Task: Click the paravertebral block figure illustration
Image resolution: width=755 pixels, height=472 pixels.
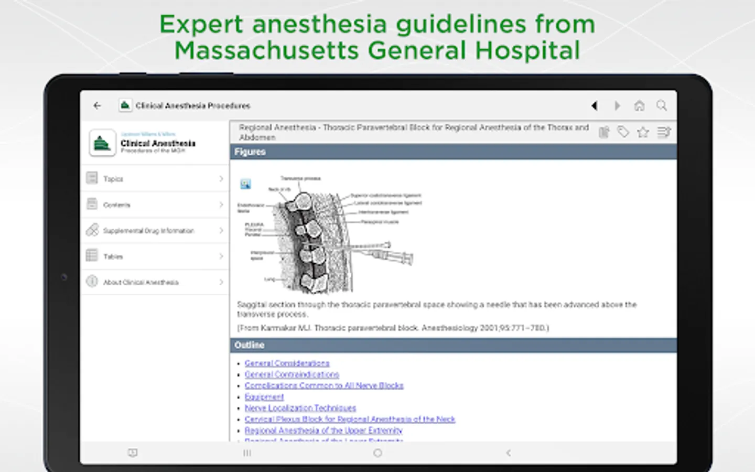Action: click(330, 234)
